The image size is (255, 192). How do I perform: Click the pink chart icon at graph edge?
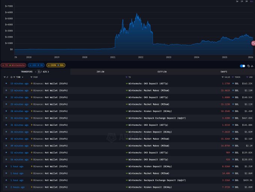tap(253, 43)
